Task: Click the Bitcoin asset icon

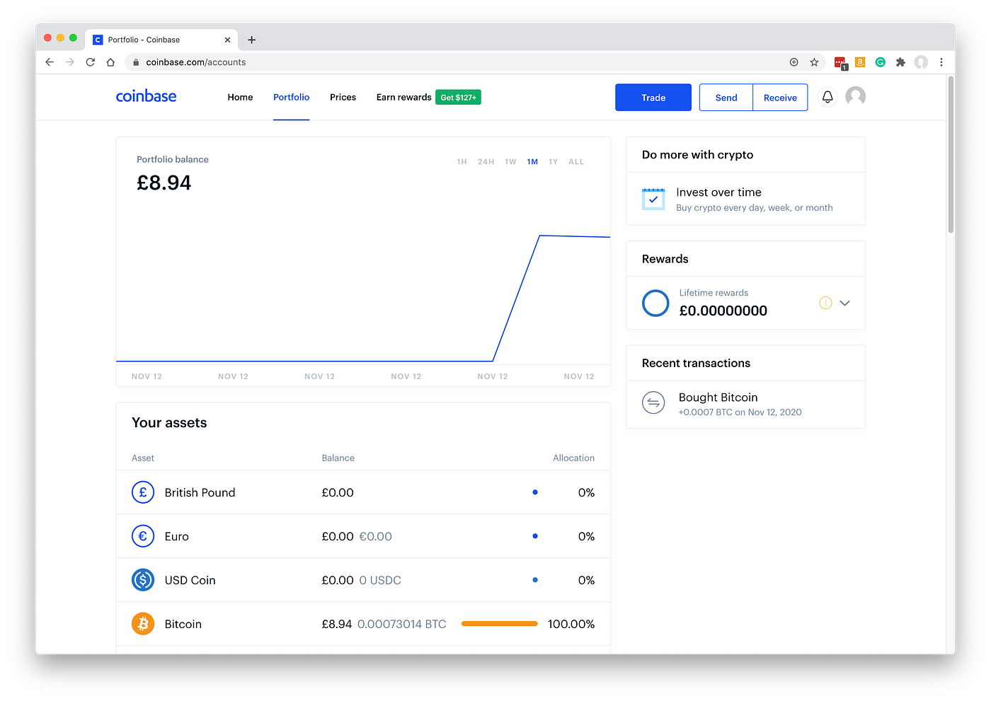Action: click(143, 624)
